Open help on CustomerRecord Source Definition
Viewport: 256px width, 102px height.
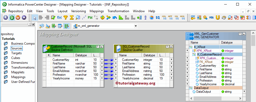[98, 46]
